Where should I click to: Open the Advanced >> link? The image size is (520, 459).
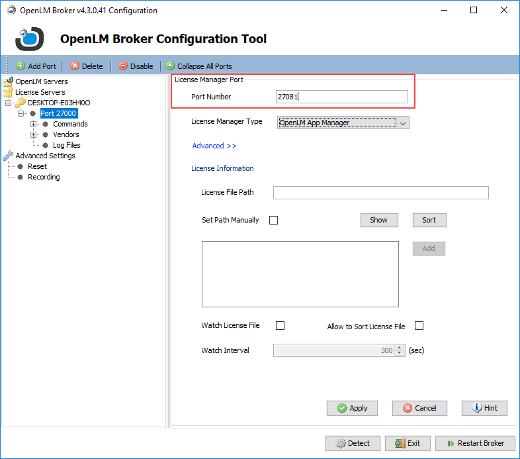pos(214,146)
